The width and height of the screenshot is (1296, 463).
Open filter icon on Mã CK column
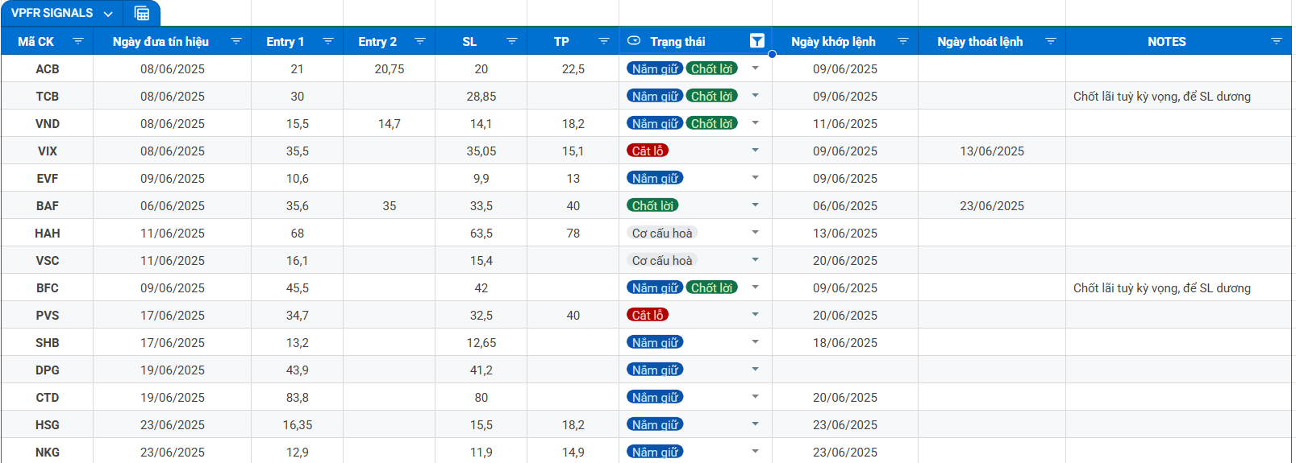click(x=78, y=41)
